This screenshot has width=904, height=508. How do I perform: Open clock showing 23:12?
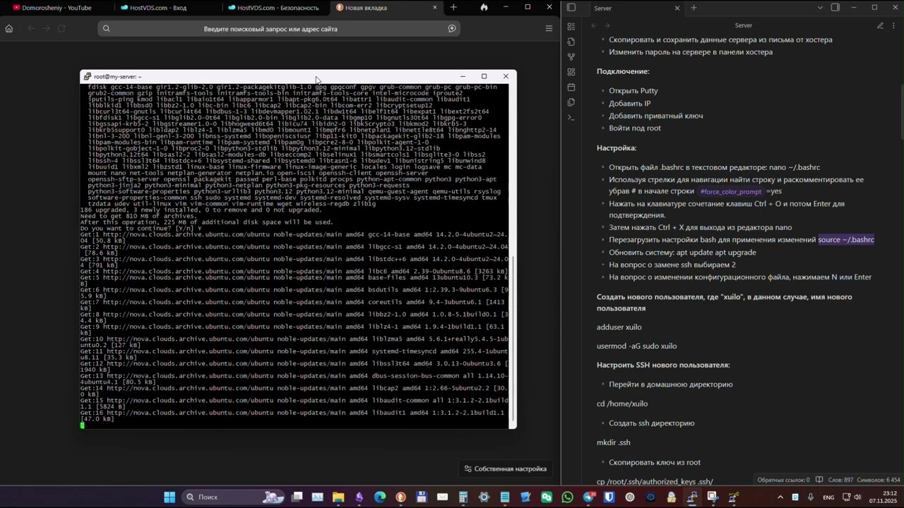coord(882,497)
